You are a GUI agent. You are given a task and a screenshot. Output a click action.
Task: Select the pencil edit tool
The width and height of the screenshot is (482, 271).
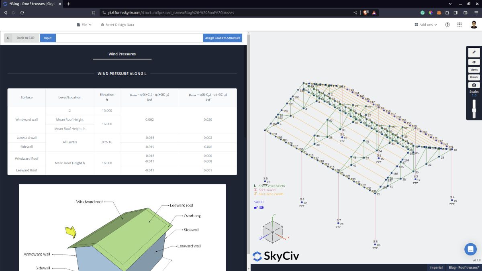[474, 52]
